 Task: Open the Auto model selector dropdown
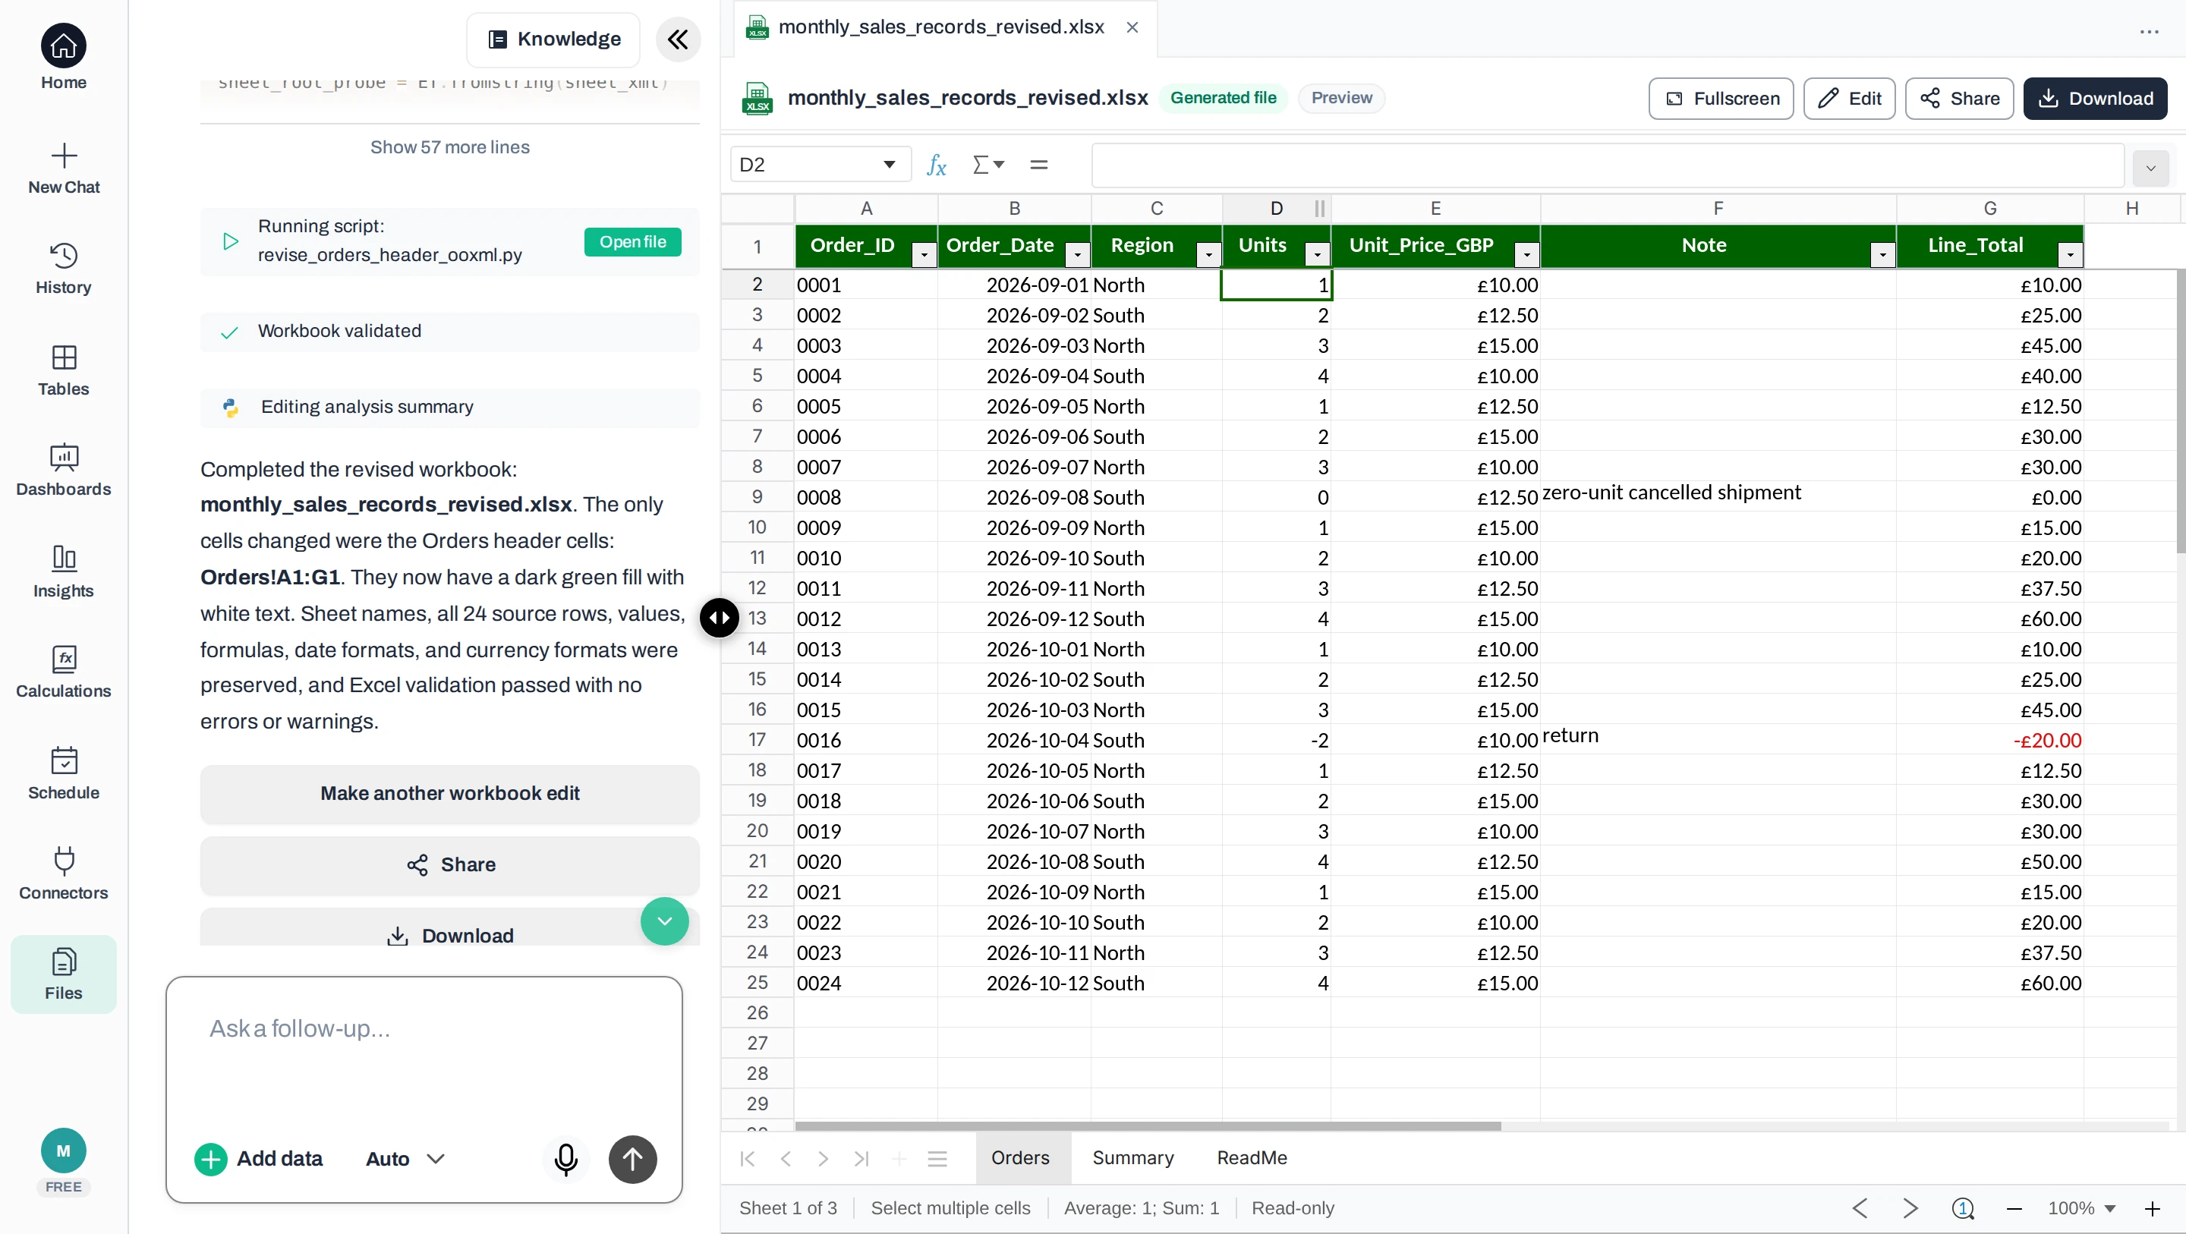405,1158
